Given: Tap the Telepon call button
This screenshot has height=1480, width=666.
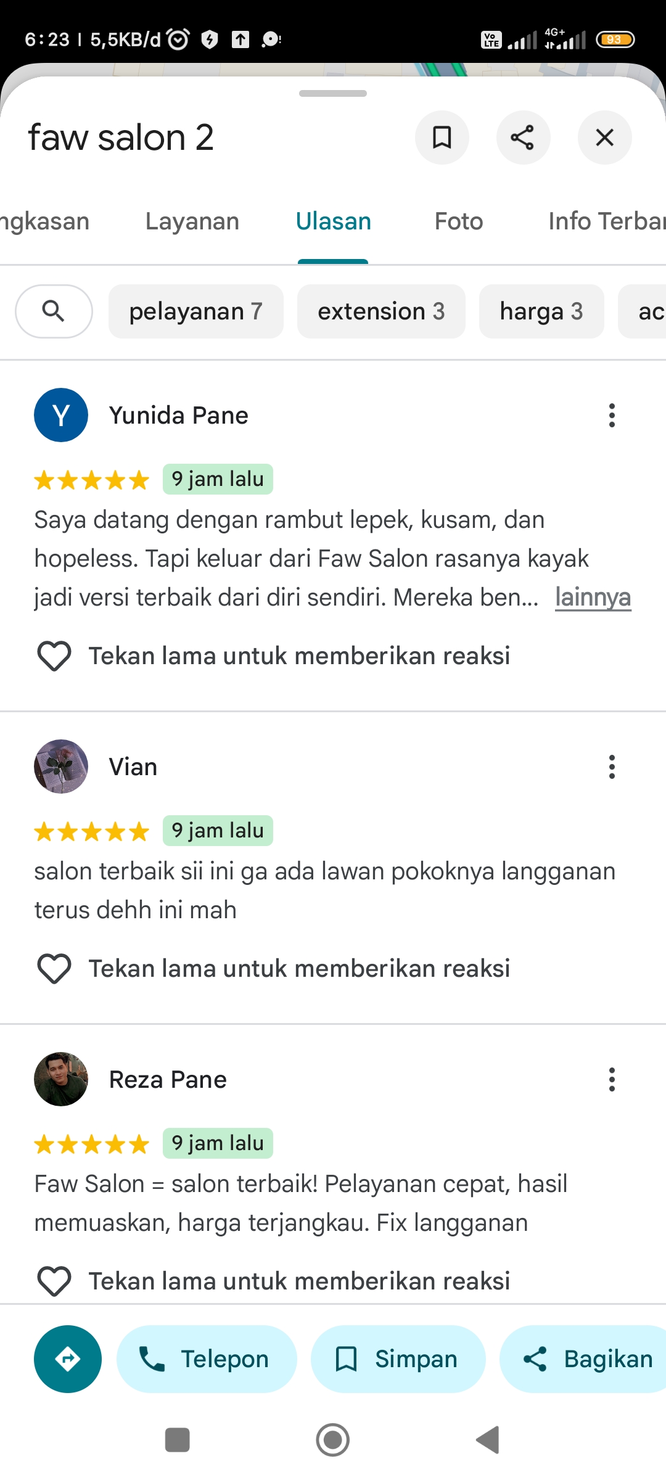Looking at the screenshot, I should tap(207, 1359).
